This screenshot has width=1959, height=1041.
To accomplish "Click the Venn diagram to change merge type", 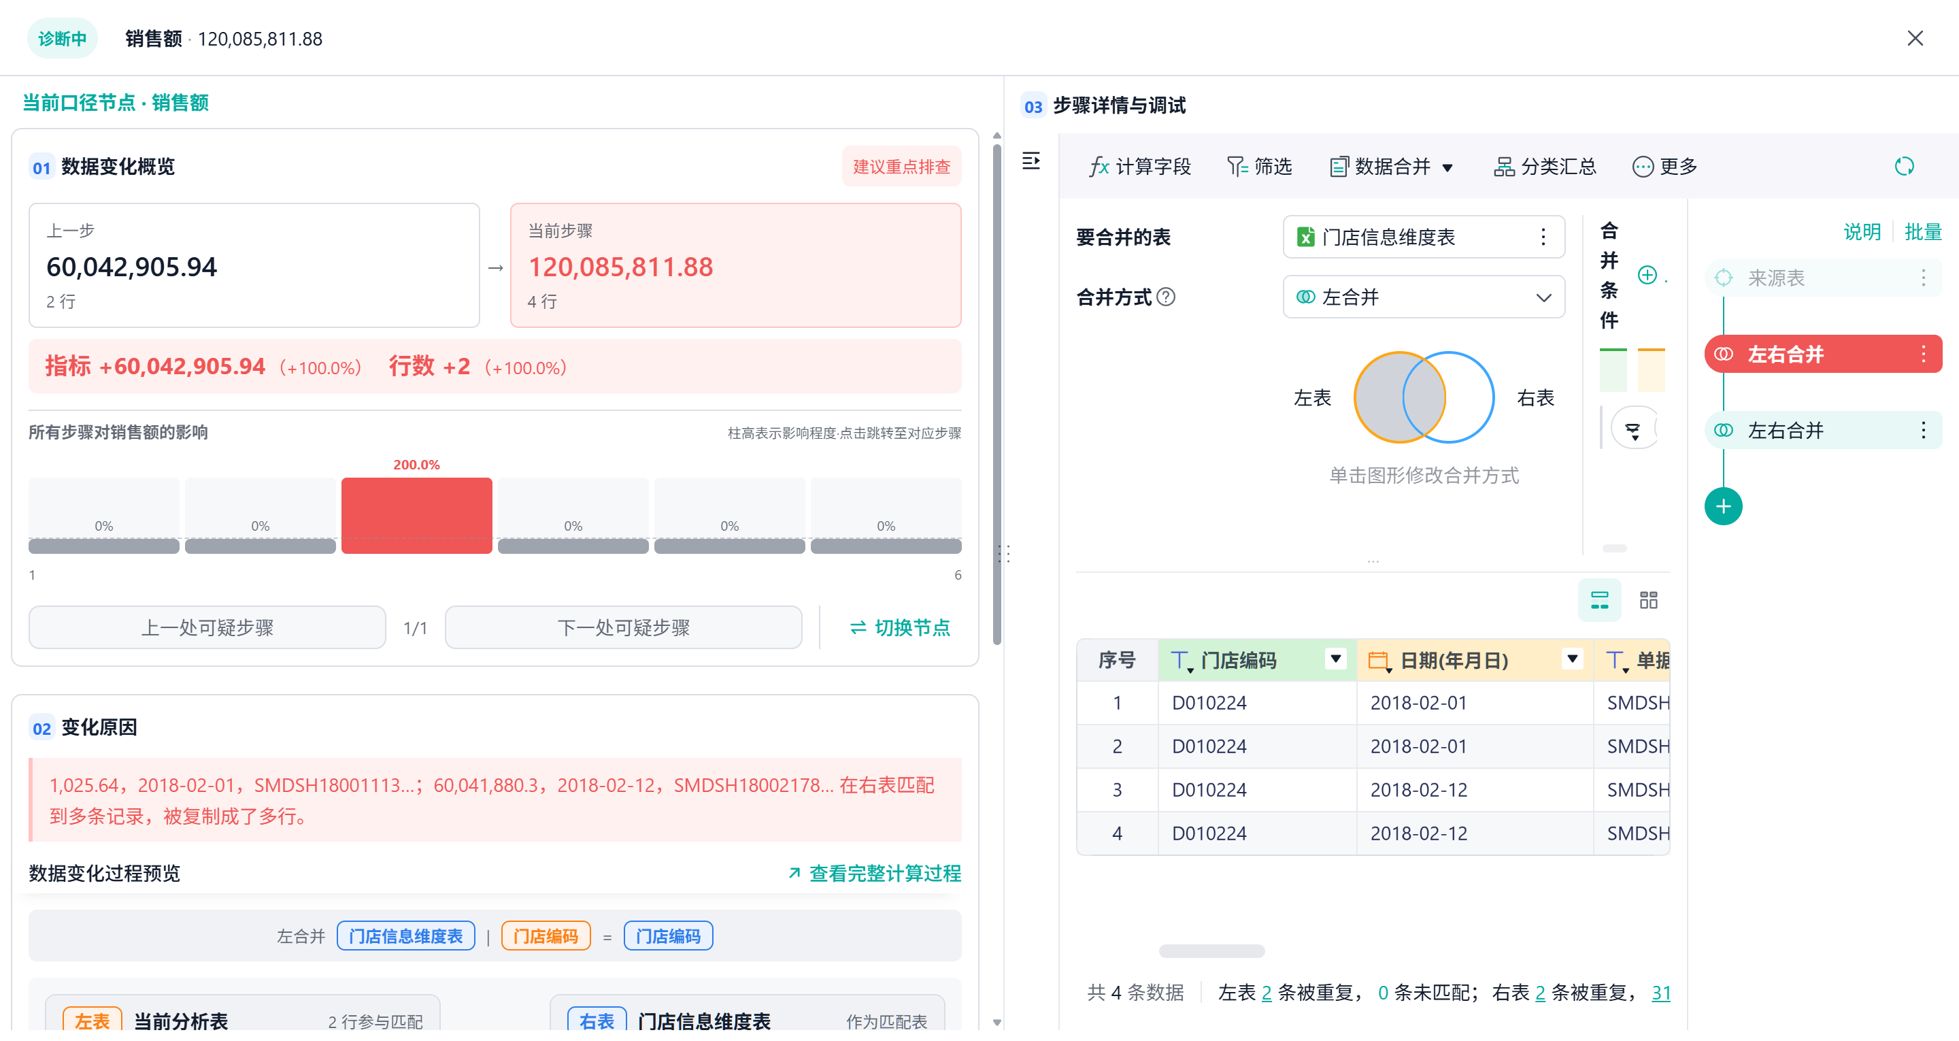I will pos(1424,397).
